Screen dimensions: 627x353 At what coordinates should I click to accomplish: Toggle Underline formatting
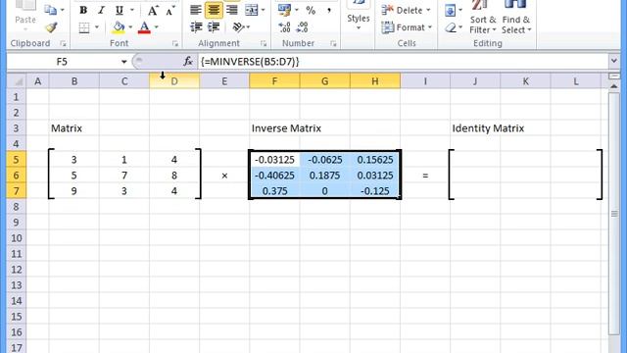[120, 11]
